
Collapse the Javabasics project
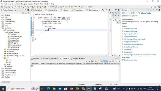point(1,28)
